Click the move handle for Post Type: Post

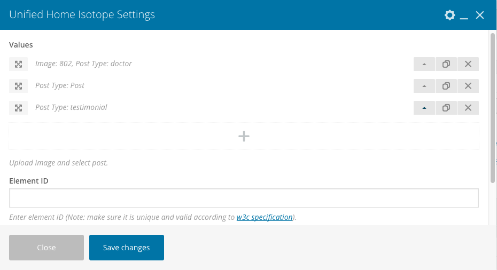click(x=18, y=86)
